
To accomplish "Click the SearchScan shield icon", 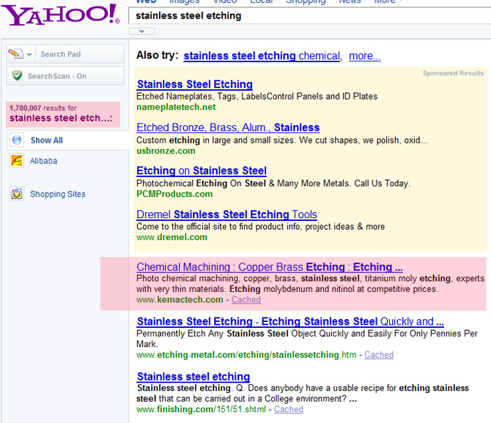I will (16, 75).
